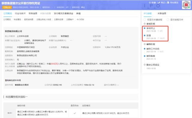Screen dimensions: 192x118
Task: Click the date 2021-01-13
Action: click(x=151, y=59)
